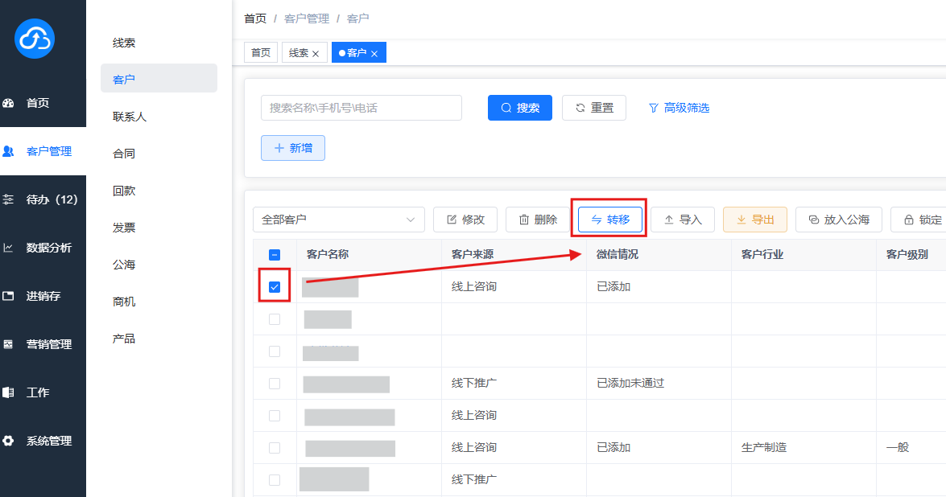Click the dashboard icon beside 首页

click(8, 103)
